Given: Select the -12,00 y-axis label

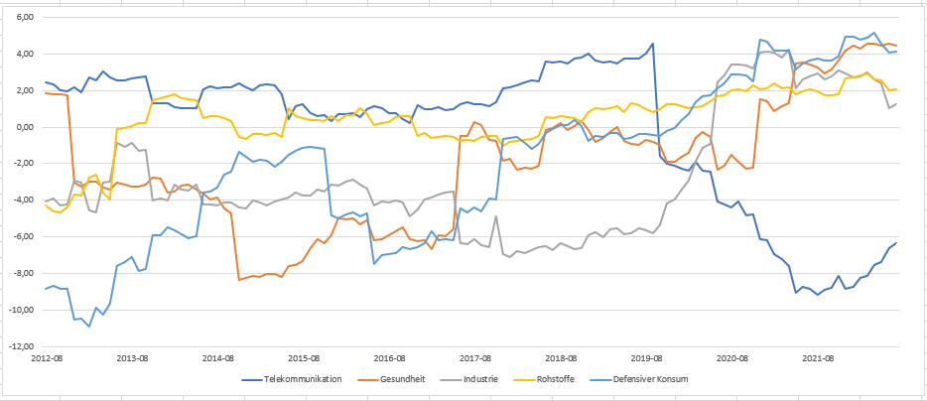Looking at the screenshot, I should tap(20, 346).
